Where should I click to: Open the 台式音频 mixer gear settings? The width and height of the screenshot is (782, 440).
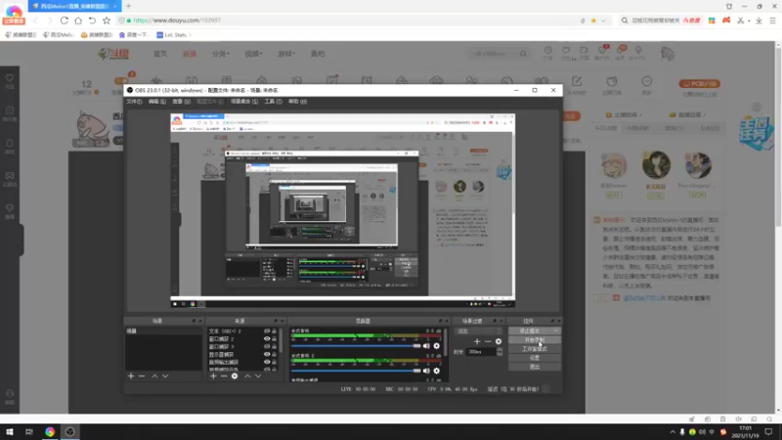(436, 346)
